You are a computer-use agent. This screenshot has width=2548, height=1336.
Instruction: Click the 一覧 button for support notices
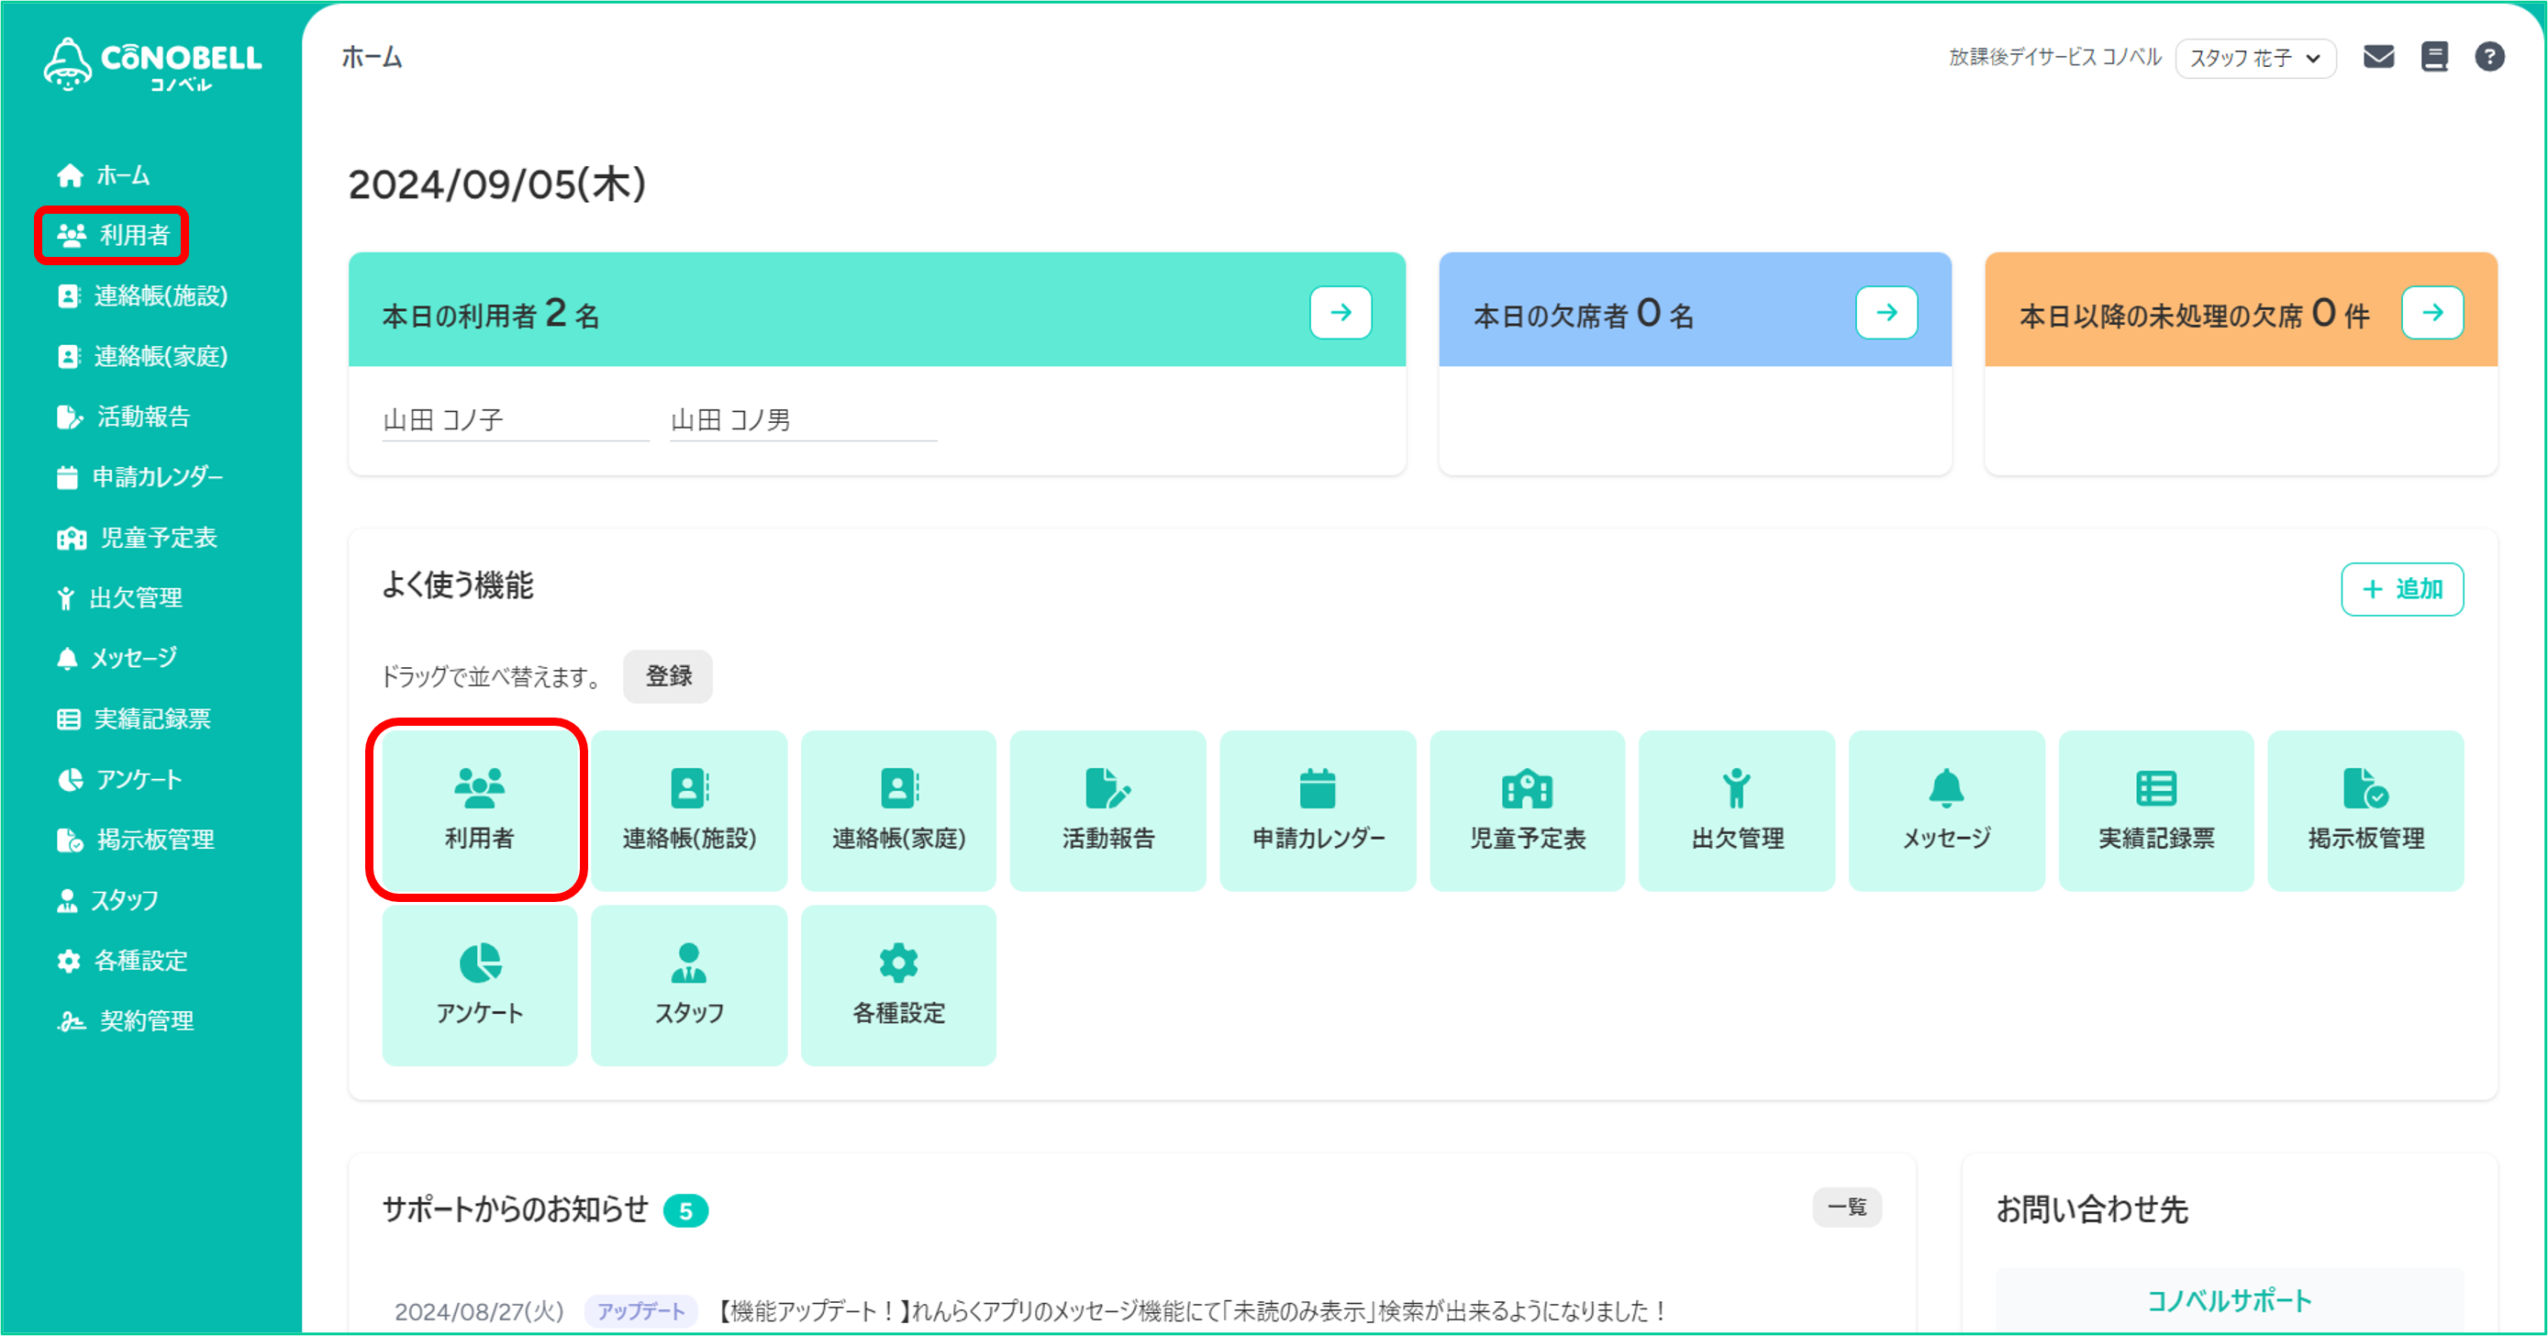tap(1847, 1208)
